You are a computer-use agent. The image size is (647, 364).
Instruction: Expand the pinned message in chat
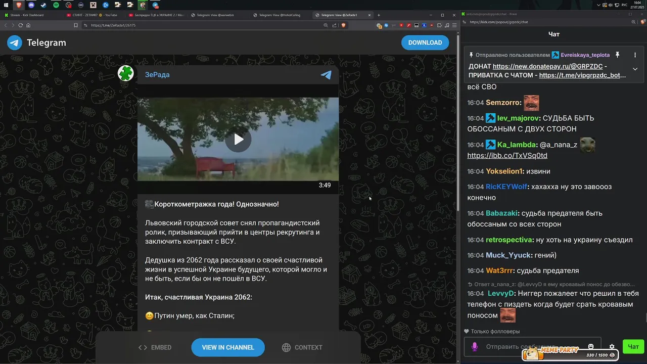click(x=635, y=69)
